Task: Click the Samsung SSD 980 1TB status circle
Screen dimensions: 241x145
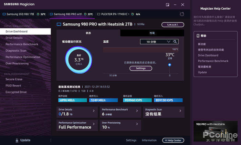Action: [x=38, y=14]
